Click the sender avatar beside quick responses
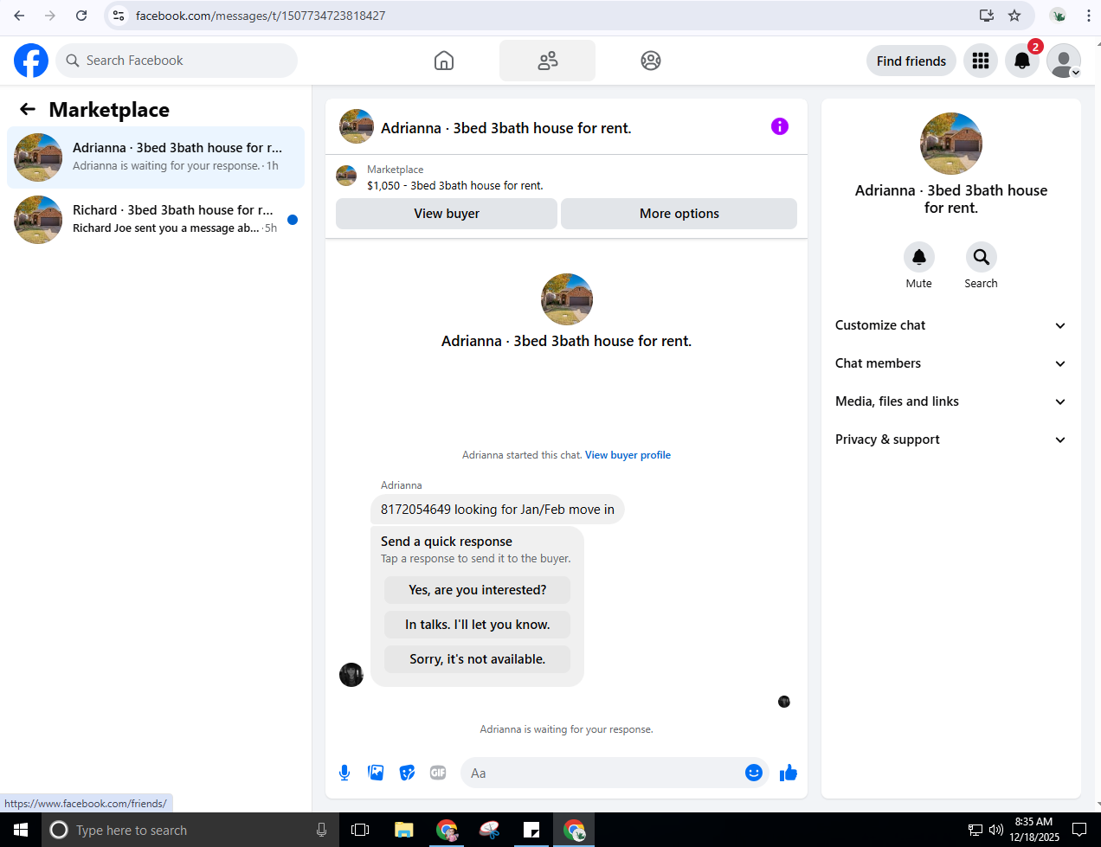Viewport: 1101px width, 847px height. pyautogui.click(x=351, y=675)
